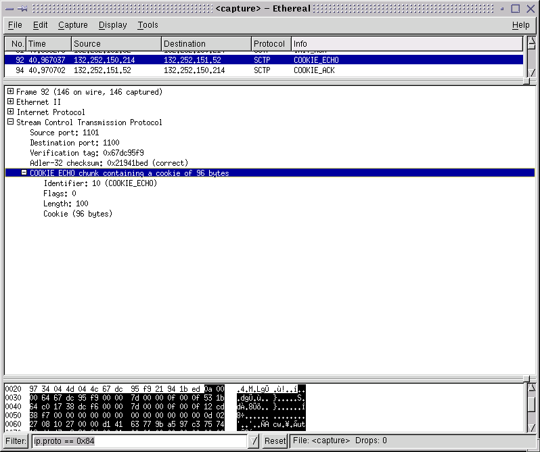Collapse the COOKIE ECHO chunk node
The width and height of the screenshot is (540, 452).
[24, 173]
